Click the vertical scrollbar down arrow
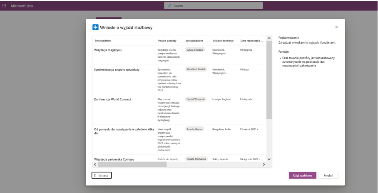This screenshot has height=193, width=378. pos(269,159)
